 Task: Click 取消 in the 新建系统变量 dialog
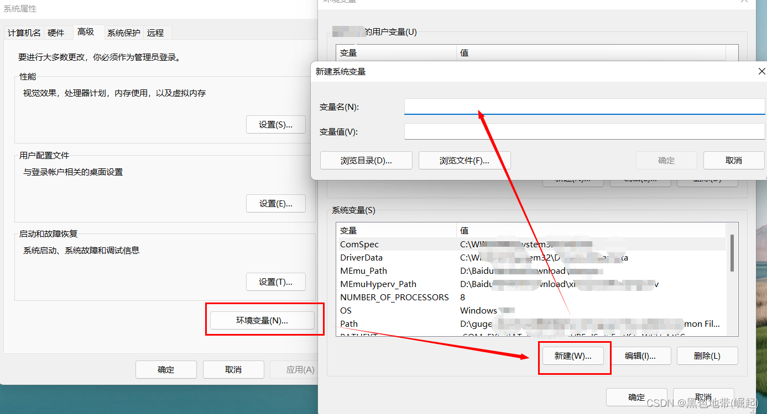click(x=734, y=161)
